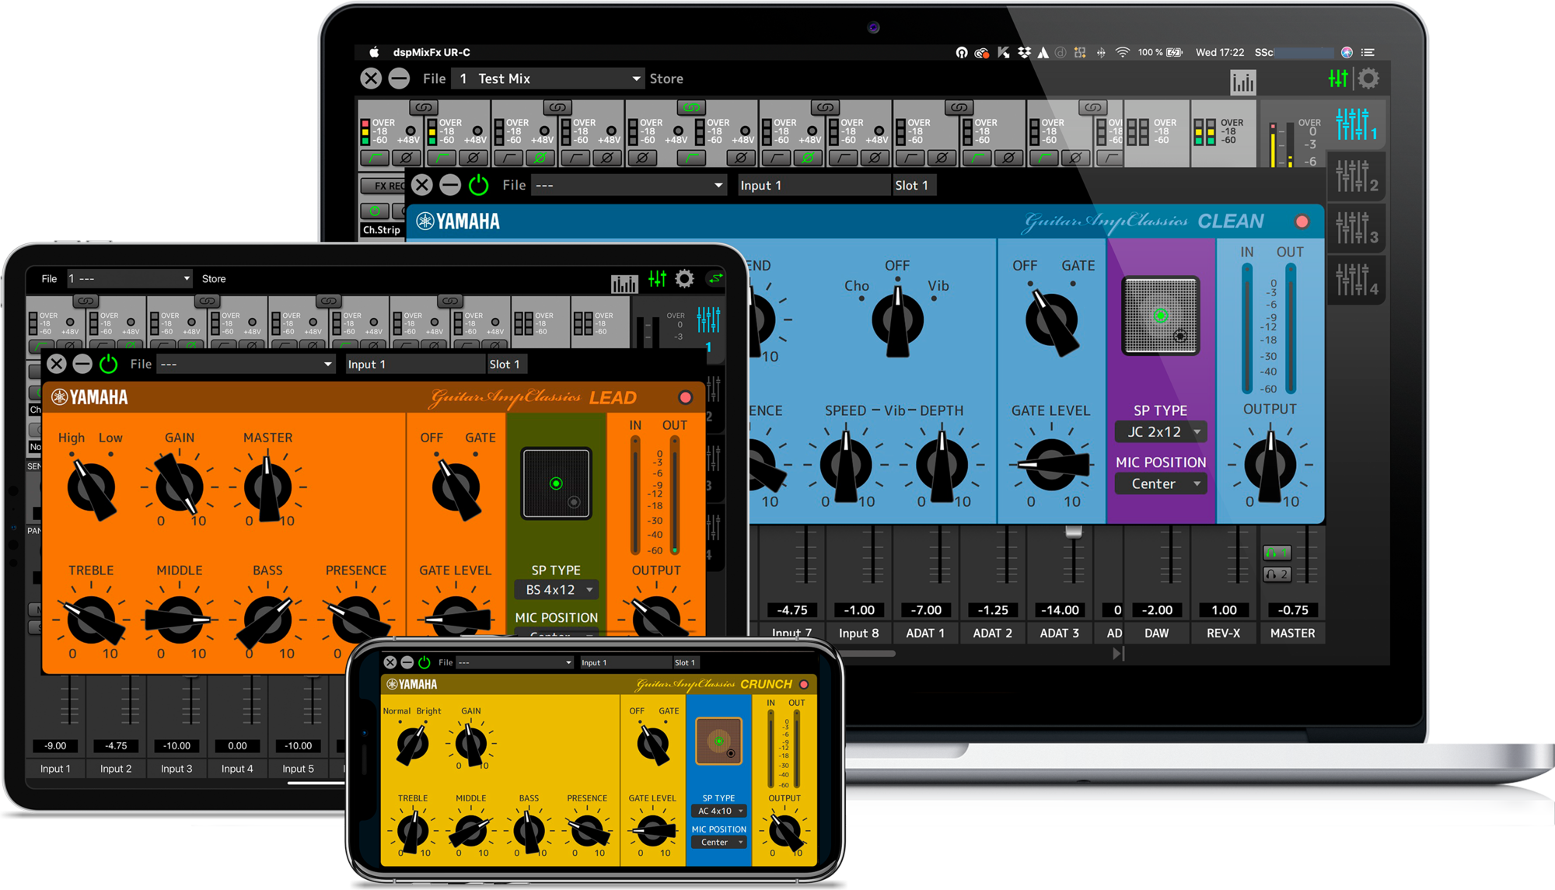Toggle the green power button on the laptop plugin bar
Image resolution: width=1555 pixels, height=890 pixels.
478,185
